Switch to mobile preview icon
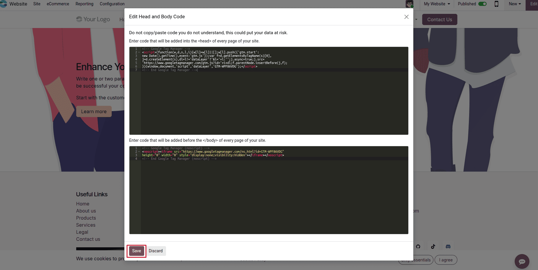This screenshot has width=538, height=270. click(497, 4)
